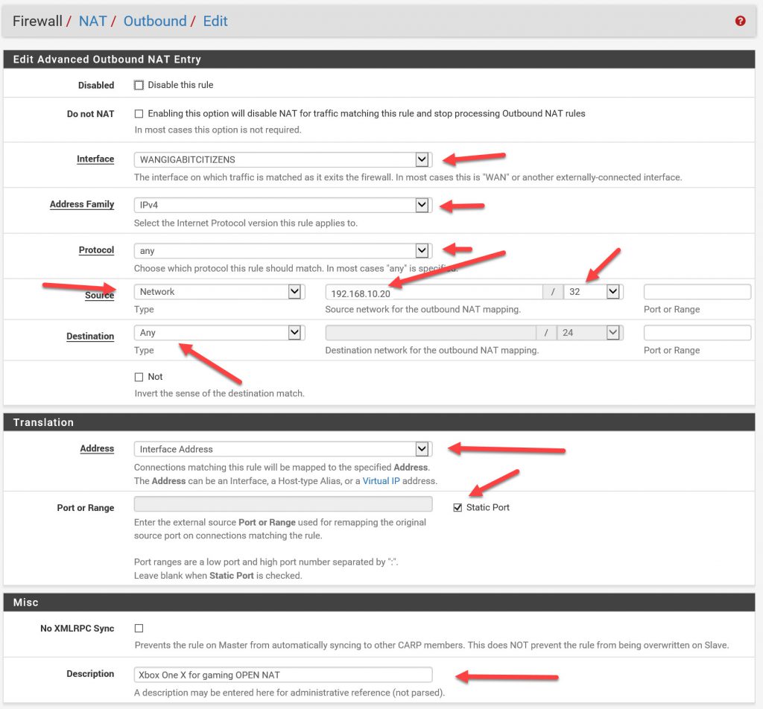Click the Description field Xbox One X
This screenshot has width=763, height=709.
pyautogui.click(x=282, y=675)
